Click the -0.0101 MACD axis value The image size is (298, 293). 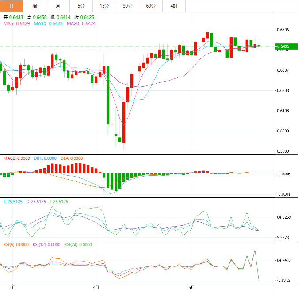click(x=283, y=194)
